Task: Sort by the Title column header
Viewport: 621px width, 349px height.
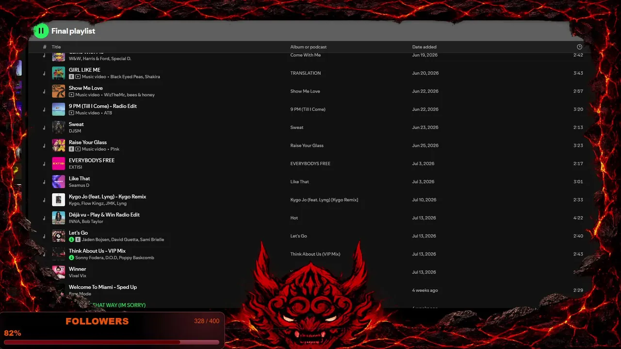Action: tap(56, 47)
